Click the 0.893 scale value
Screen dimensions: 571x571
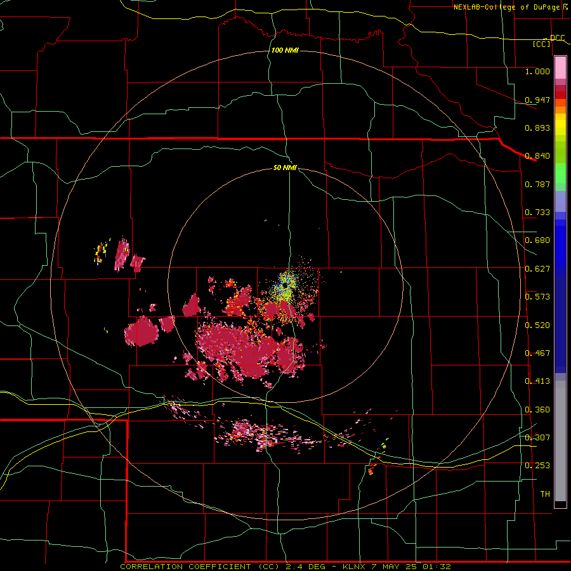click(x=537, y=128)
